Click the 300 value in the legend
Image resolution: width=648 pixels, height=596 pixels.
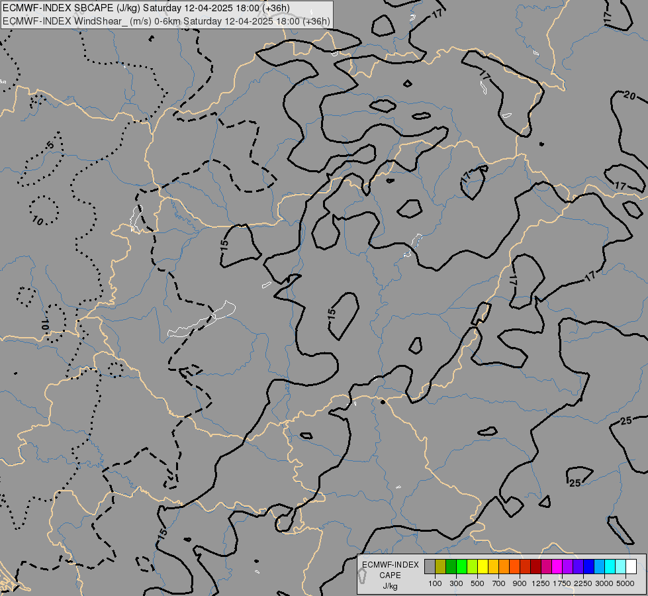click(x=456, y=583)
